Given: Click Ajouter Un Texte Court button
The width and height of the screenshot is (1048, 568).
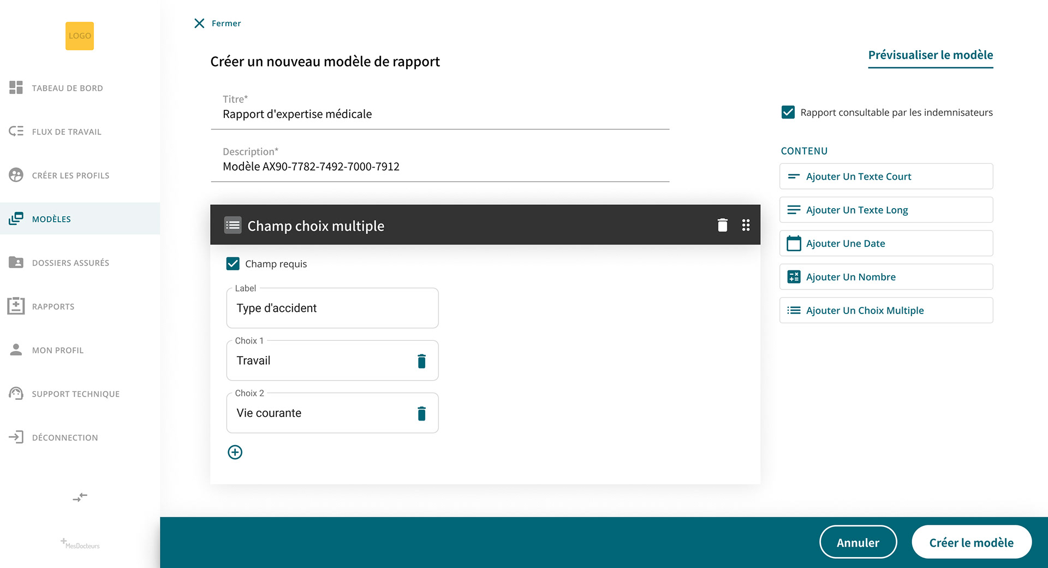Looking at the screenshot, I should point(886,176).
